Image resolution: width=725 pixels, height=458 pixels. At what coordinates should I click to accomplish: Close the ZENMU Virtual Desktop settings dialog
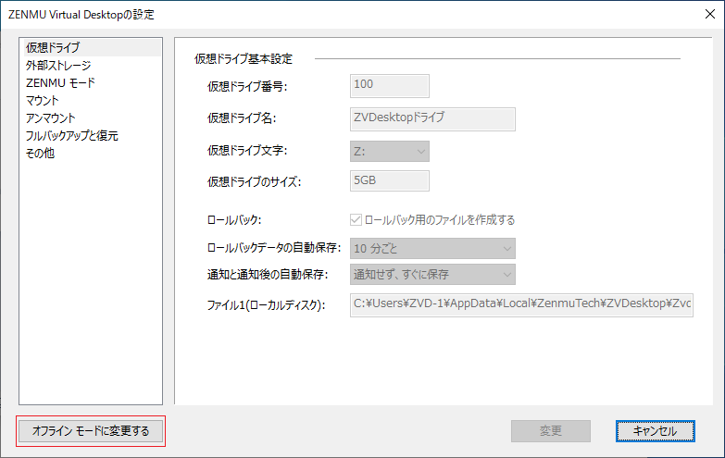coord(710,14)
